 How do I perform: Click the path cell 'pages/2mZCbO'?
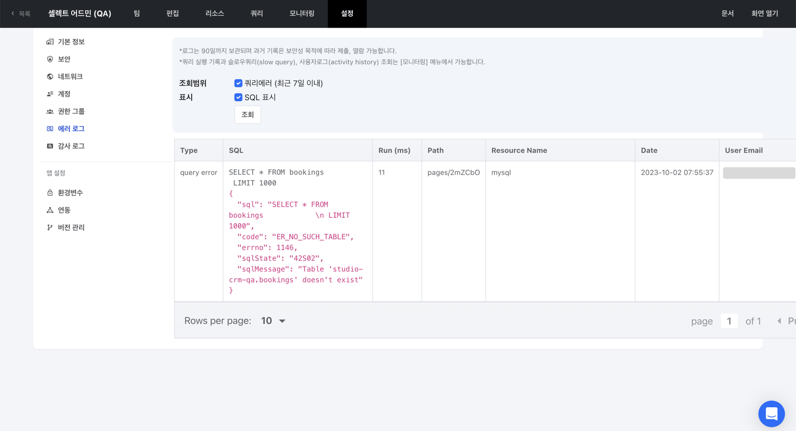(x=454, y=172)
